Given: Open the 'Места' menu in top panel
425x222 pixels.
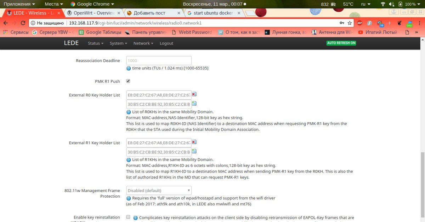Looking at the screenshot, I should click(54, 4).
